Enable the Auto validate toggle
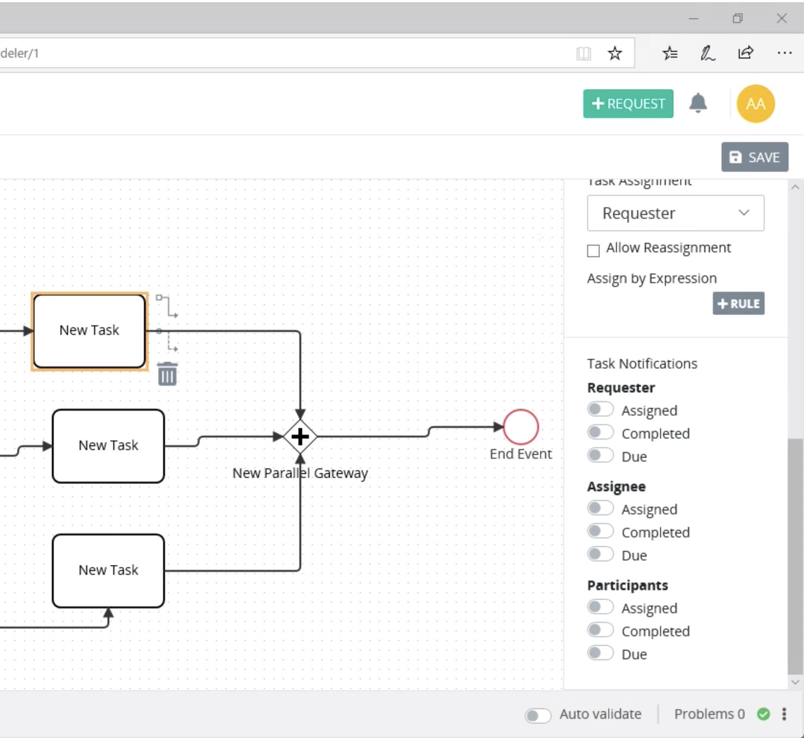Image resolution: width=804 pixels, height=738 pixels. [x=537, y=715]
